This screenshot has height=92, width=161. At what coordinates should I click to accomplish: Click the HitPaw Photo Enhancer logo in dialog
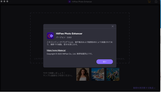50,36
